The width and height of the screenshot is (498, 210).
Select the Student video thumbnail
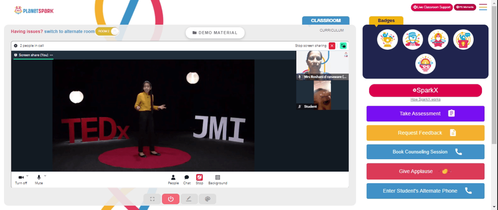coord(322,95)
